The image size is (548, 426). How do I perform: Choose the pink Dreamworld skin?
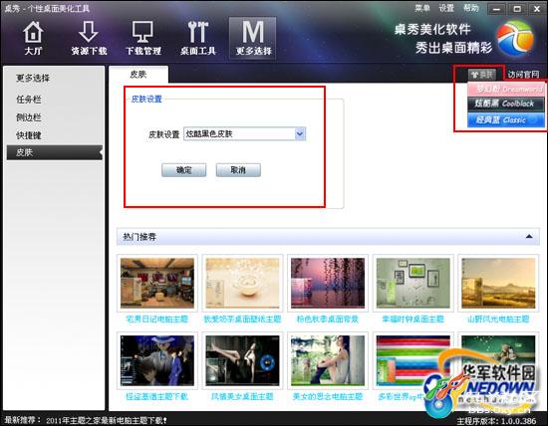(506, 89)
